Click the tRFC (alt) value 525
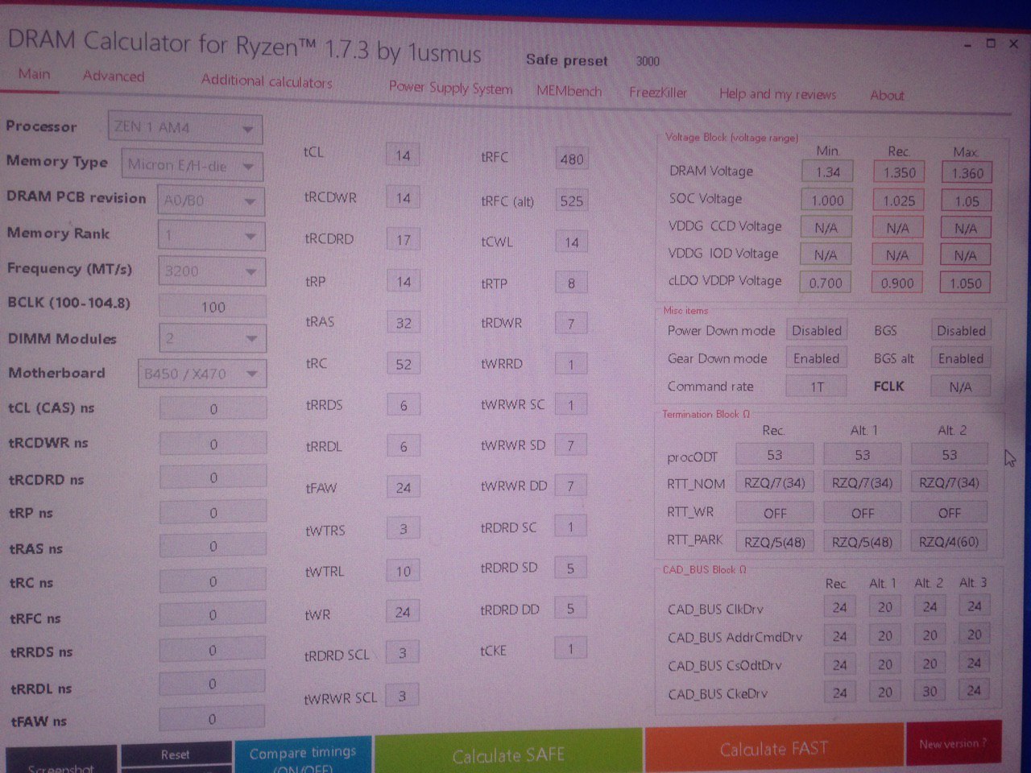The height and width of the screenshot is (773, 1031). tap(571, 200)
